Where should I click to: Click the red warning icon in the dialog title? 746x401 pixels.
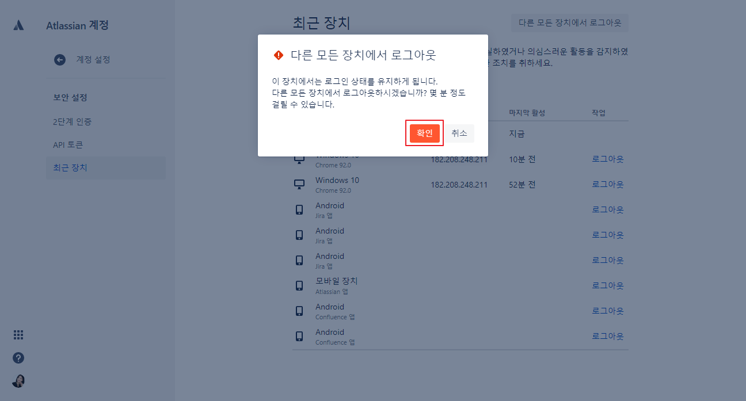pos(279,55)
